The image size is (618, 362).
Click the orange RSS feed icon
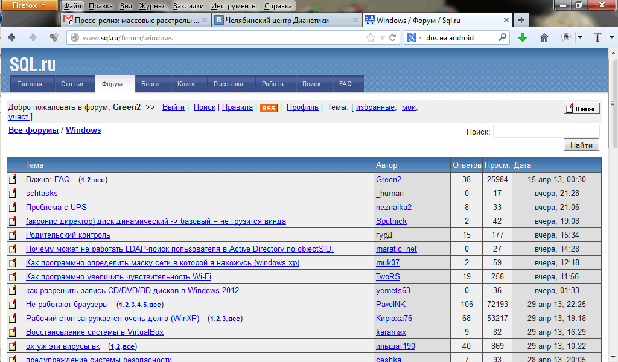point(268,108)
